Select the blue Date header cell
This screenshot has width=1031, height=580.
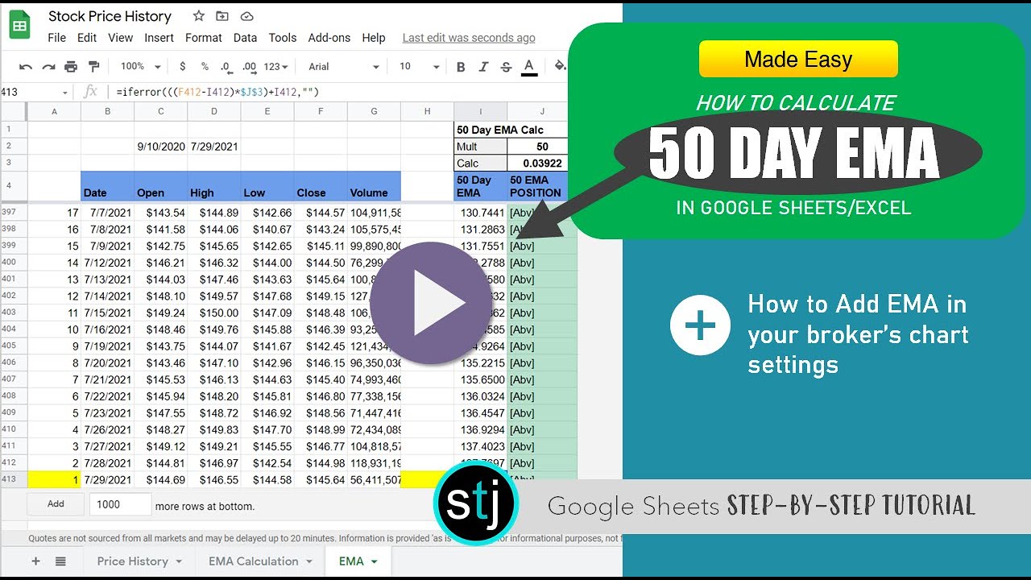(x=107, y=186)
